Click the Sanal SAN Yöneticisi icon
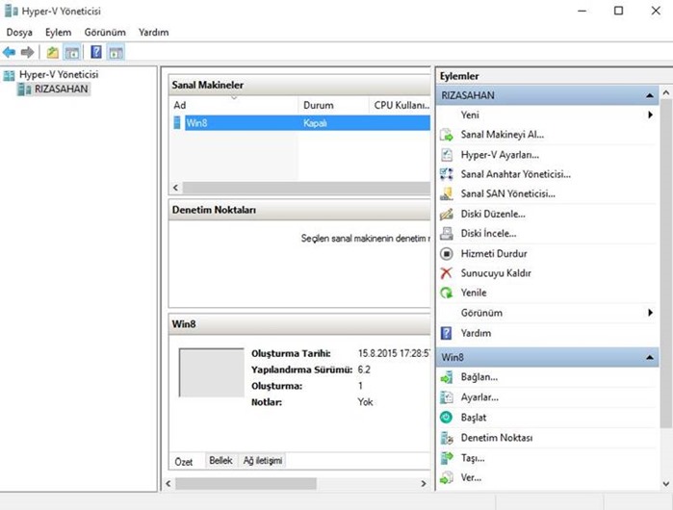The height and width of the screenshot is (510, 673). 447,193
